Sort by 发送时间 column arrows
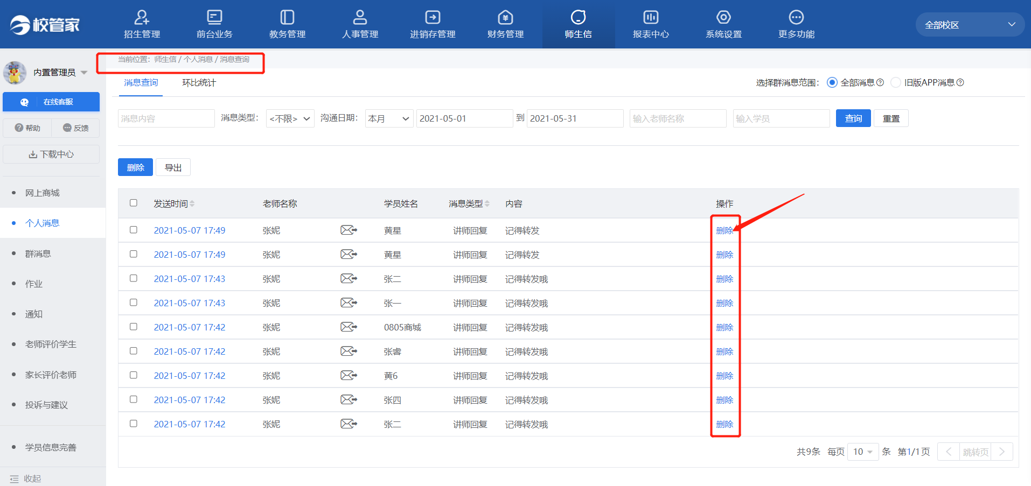Viewport: 1031px width, 486px height. coord(192,203)
